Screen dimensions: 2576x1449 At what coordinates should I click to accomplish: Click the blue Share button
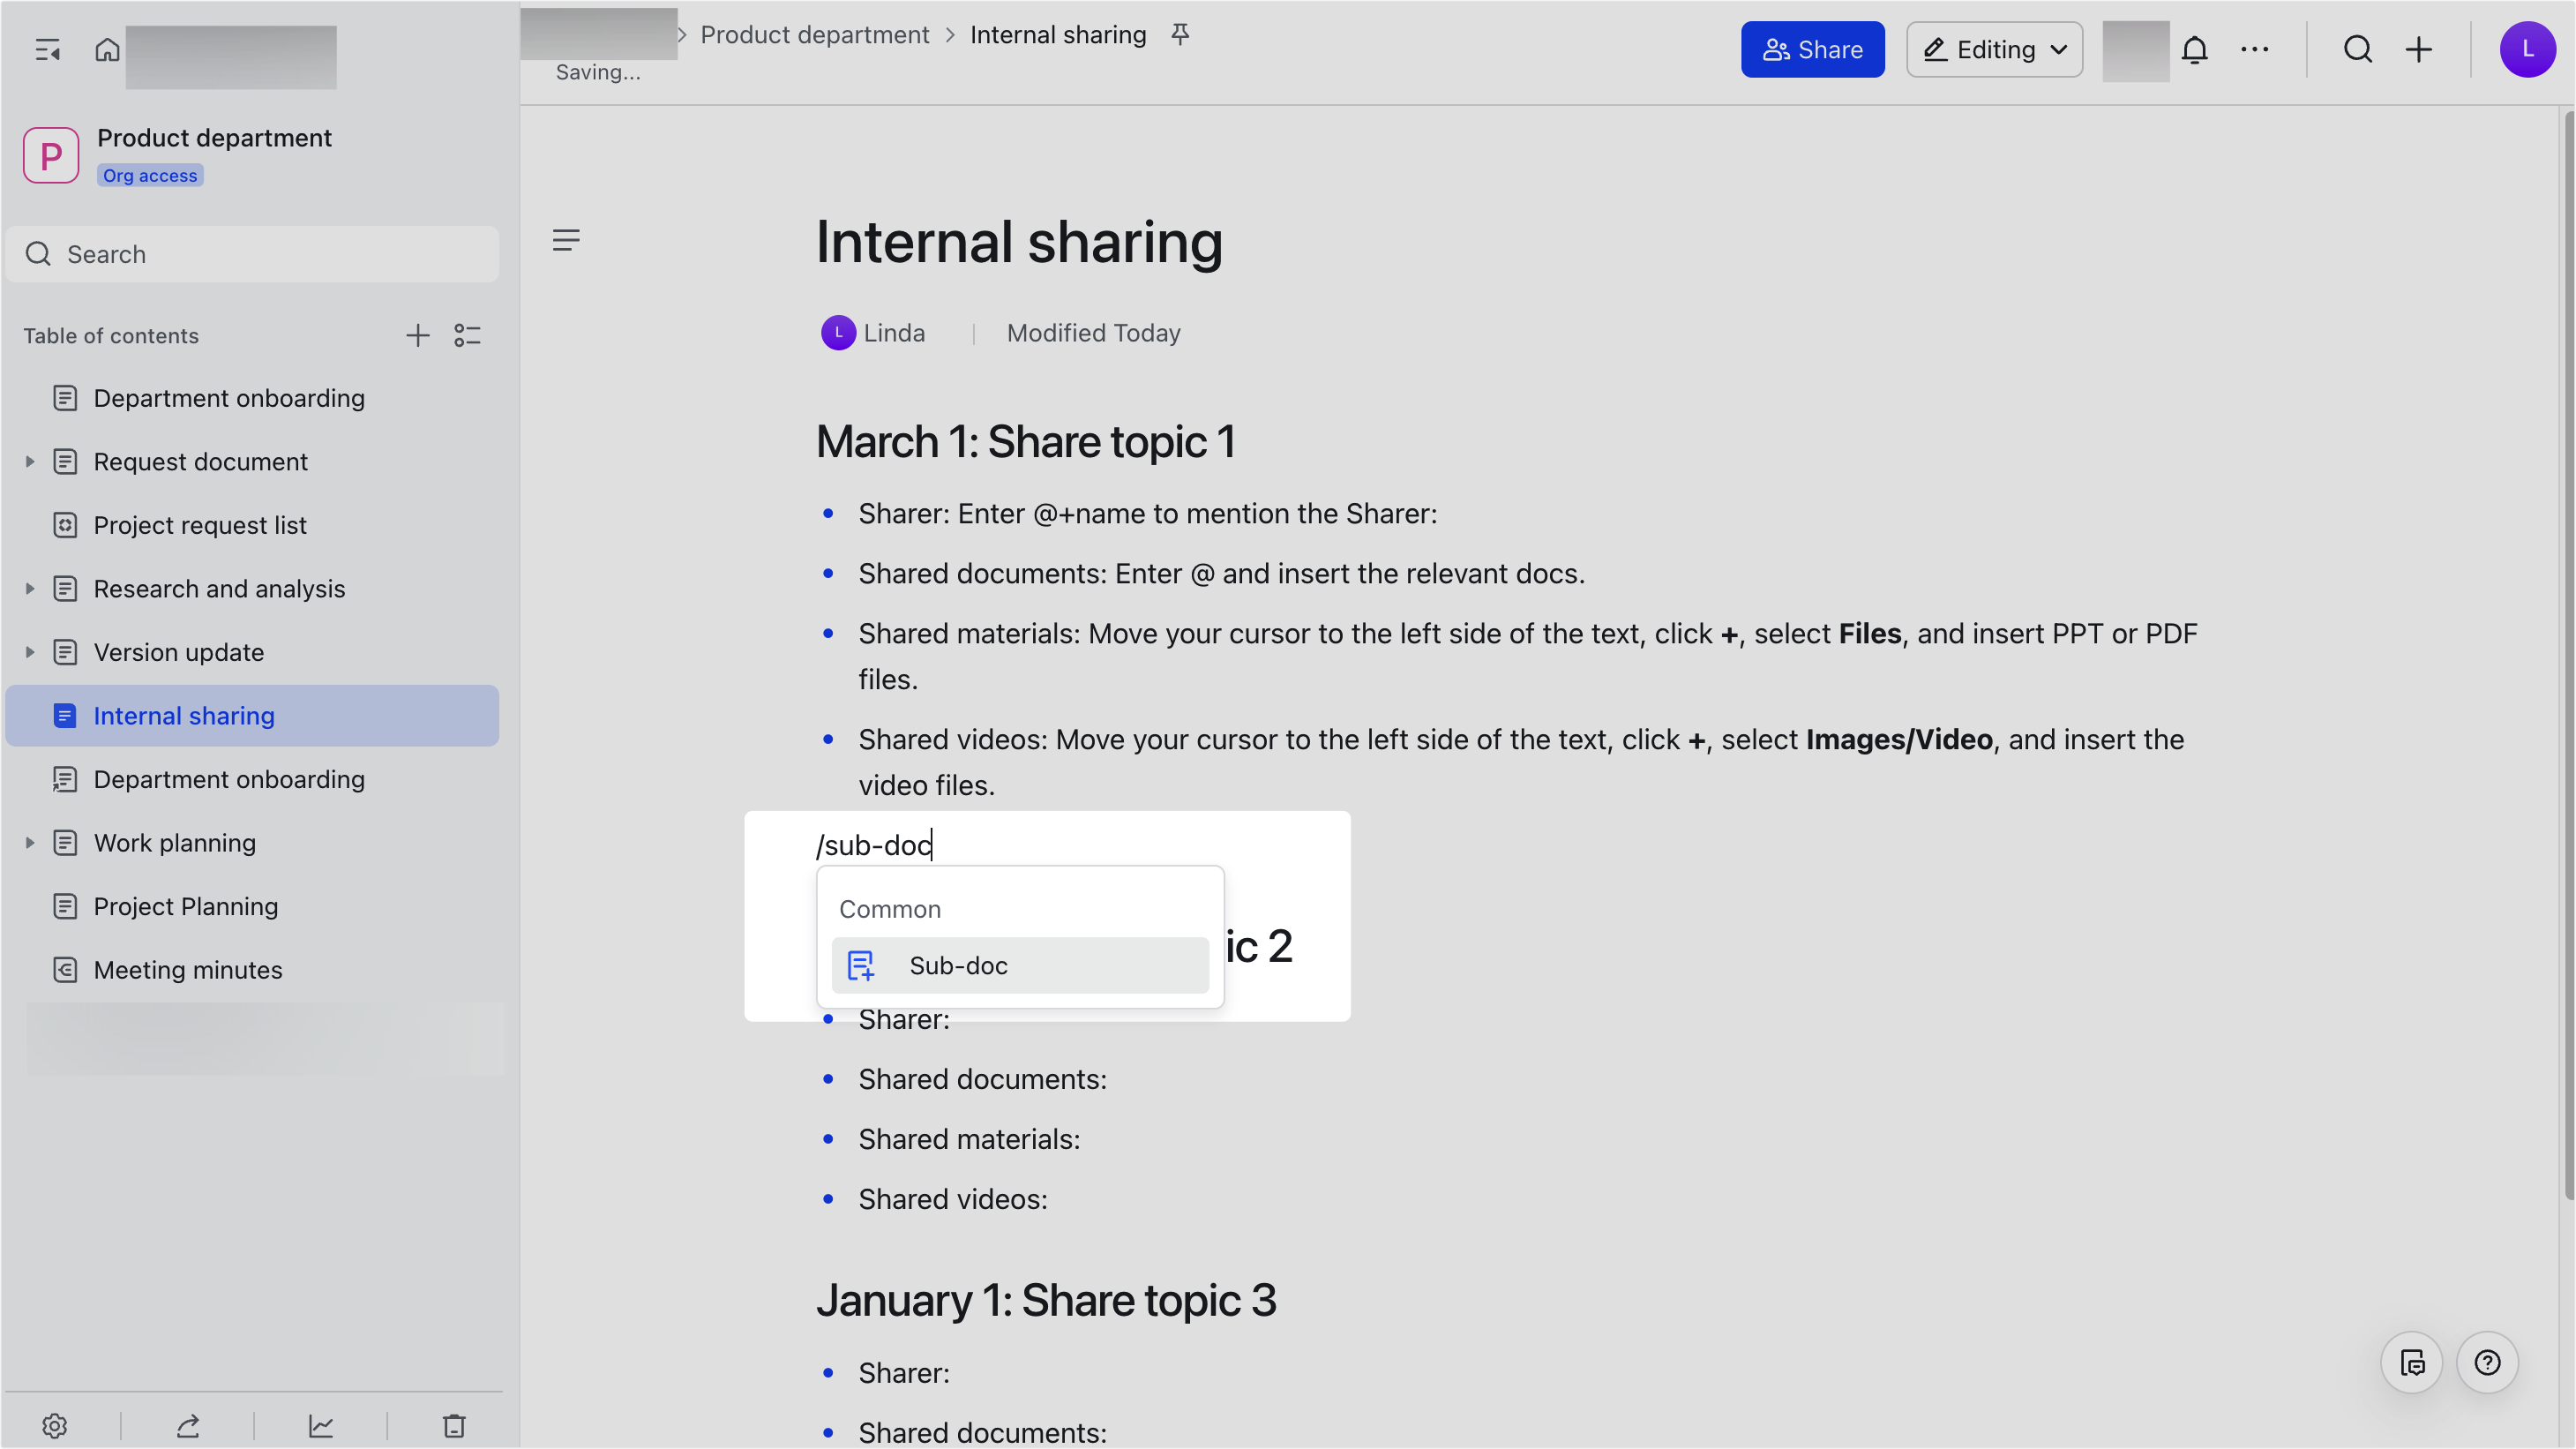1812,49
